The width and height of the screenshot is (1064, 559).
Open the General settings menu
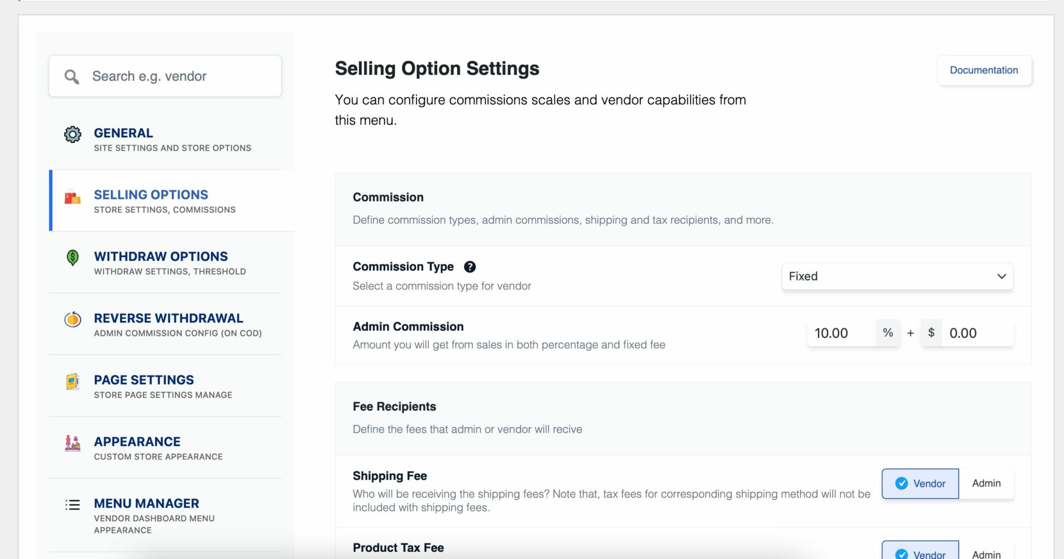(x=165, y=139)
